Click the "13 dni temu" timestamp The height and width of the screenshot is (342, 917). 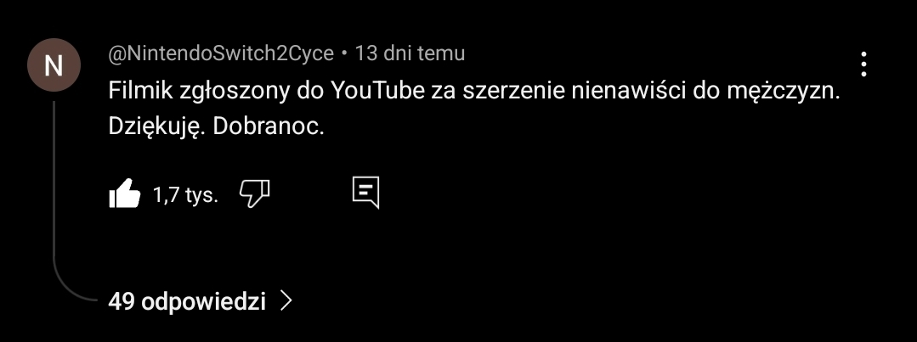point(410,53)
